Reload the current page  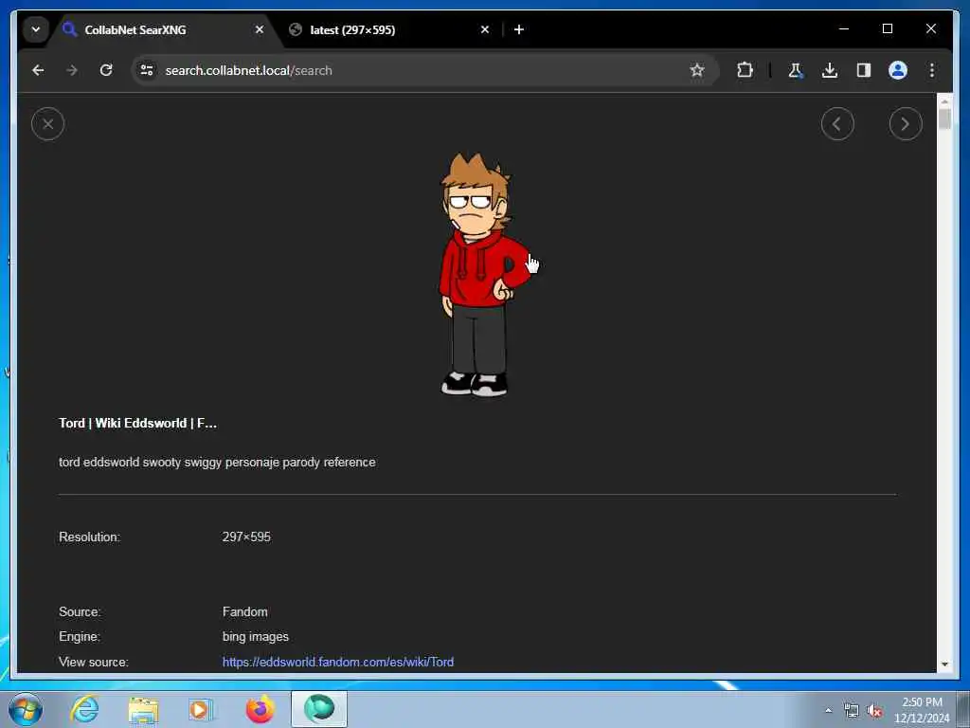[x=106, y=70]
